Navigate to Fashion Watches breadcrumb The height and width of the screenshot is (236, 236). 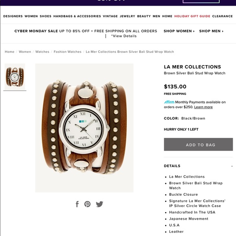tap(68, 52)
